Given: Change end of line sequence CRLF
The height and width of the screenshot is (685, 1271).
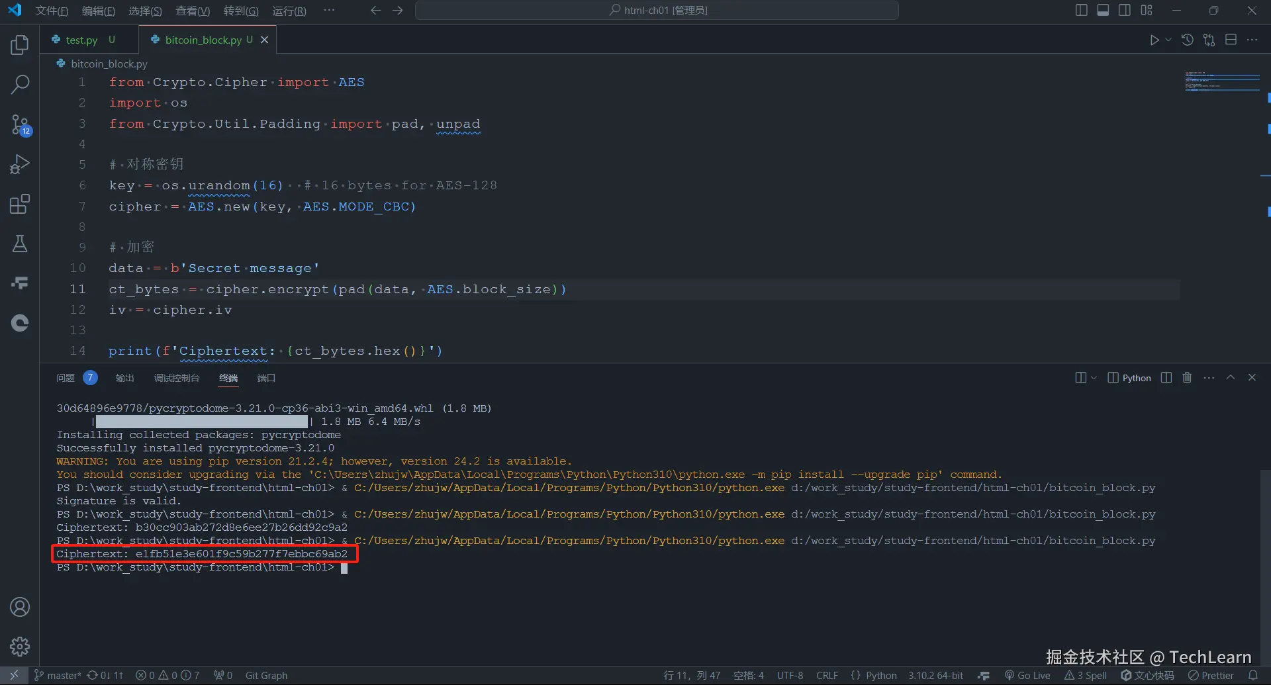Looking at the screenshot, I should click(x=827, y=676).
